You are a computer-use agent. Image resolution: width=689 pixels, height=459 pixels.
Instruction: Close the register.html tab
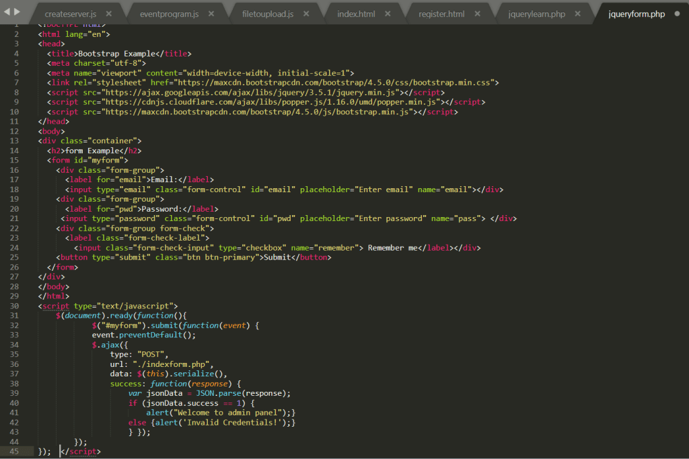(x=478, y=13)
